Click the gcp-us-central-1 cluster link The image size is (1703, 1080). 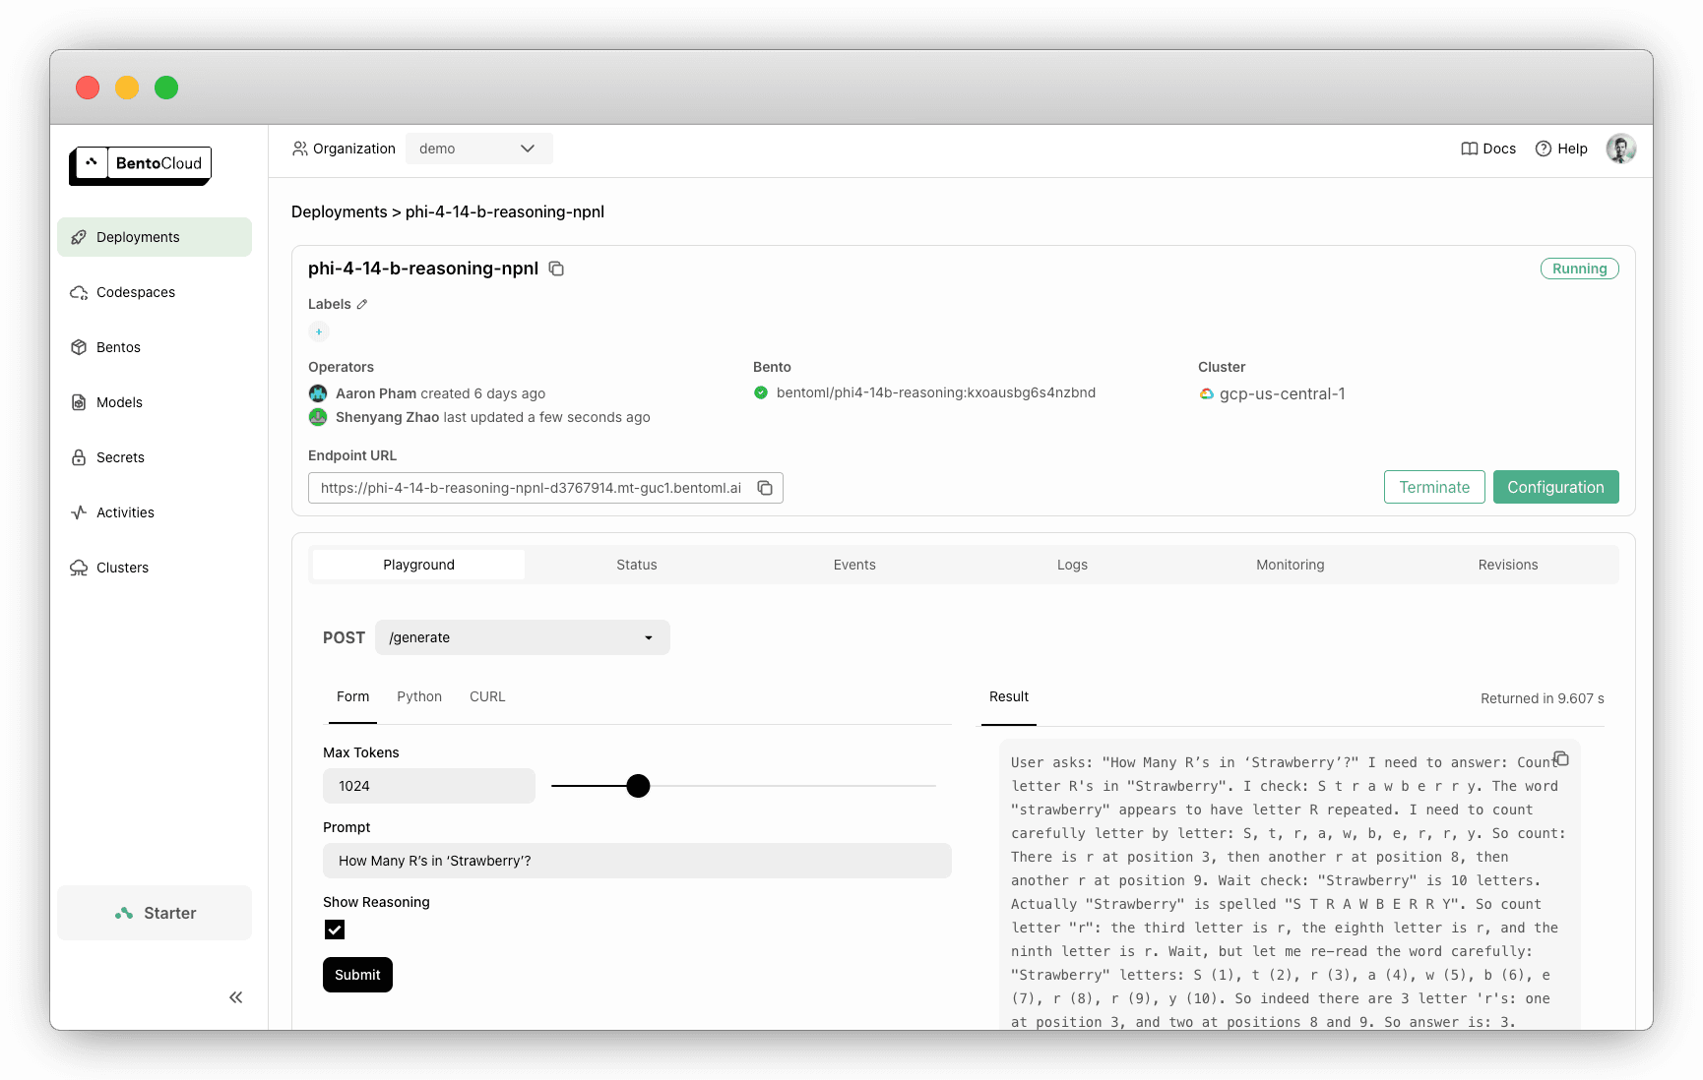[x=1282, y=393]
